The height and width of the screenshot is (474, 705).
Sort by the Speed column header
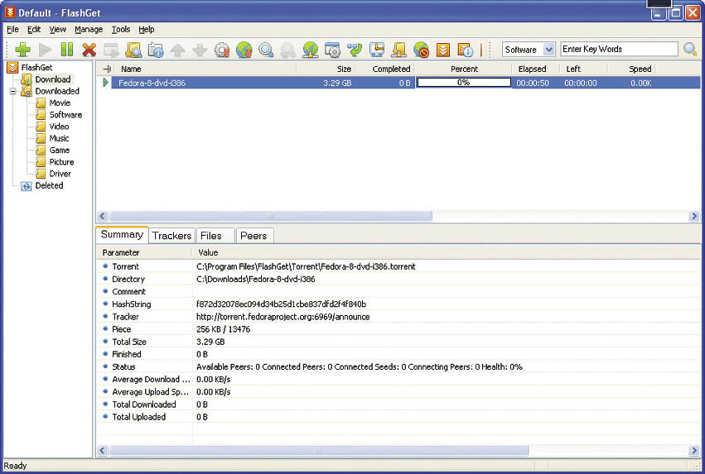click(x=631, y=69)
